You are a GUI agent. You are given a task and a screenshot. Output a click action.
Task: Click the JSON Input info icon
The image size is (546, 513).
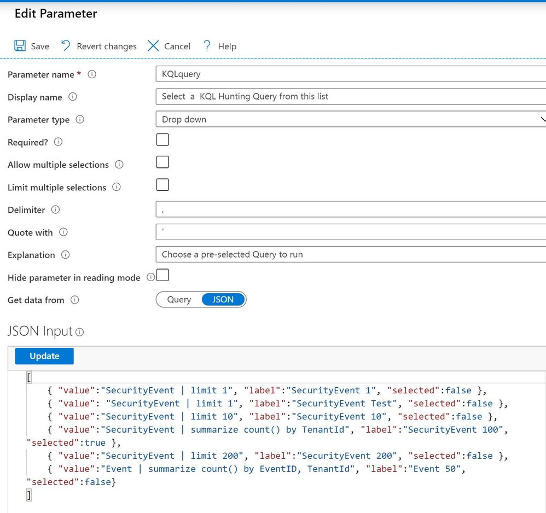pos(79,332)
